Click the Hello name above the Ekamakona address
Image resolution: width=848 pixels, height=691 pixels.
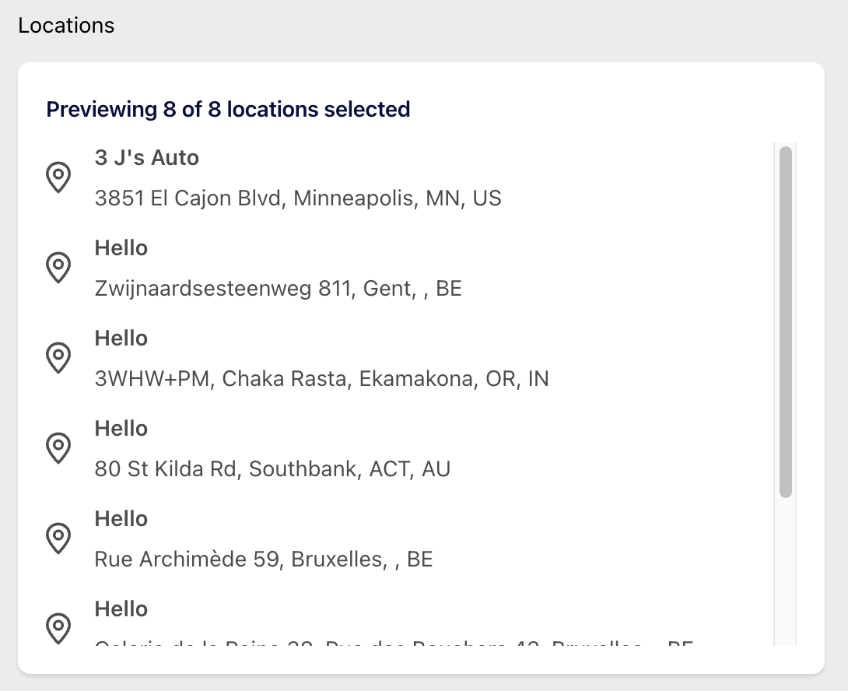pos(121,338)
